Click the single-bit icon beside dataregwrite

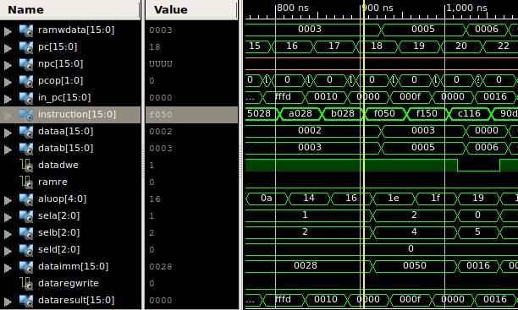[x=26, y=283]
